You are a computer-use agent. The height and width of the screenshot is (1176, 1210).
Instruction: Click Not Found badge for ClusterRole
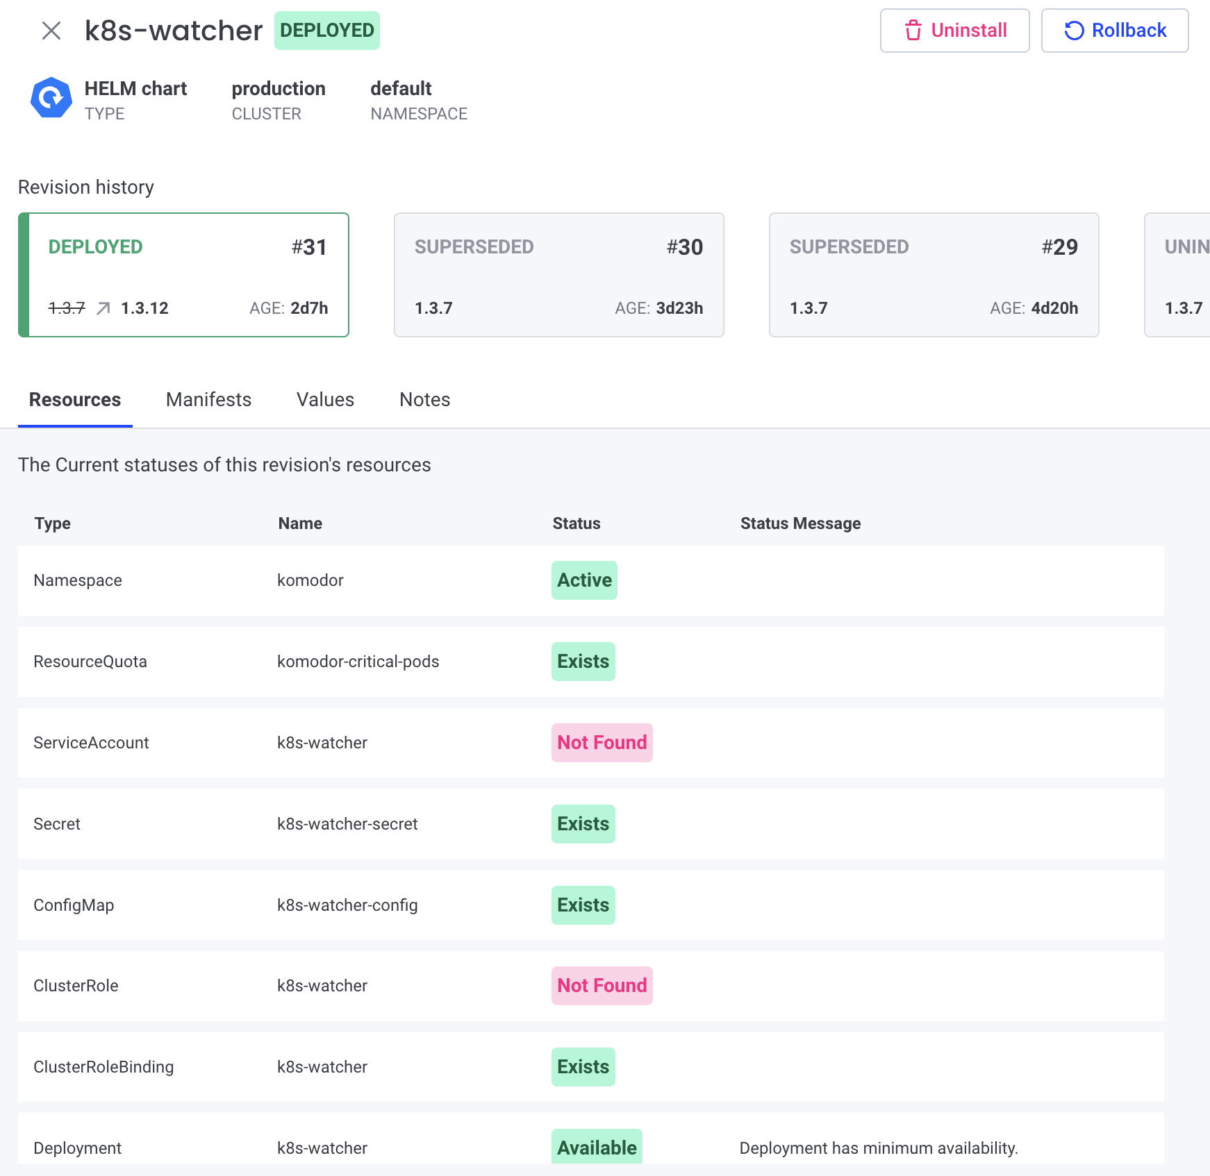(602, 986)
